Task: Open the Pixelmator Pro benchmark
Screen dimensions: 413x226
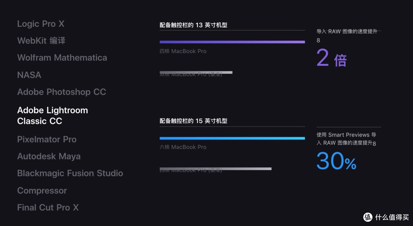Action: 47,139
